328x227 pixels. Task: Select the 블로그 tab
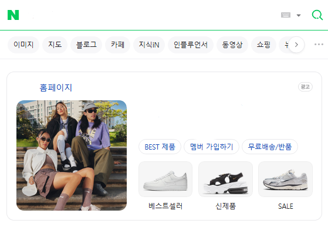pos(86,45)
